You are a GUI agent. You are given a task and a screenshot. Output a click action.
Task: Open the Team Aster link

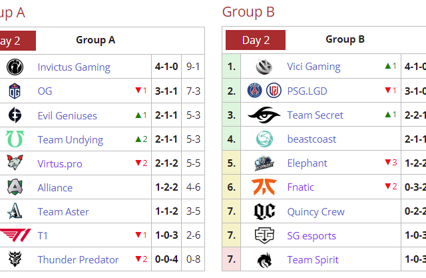pos(63,212)
